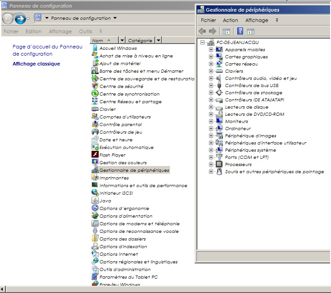Open the Paramètres du Tablet PC icon
The image size is (331, 293).
click(95, 277)
